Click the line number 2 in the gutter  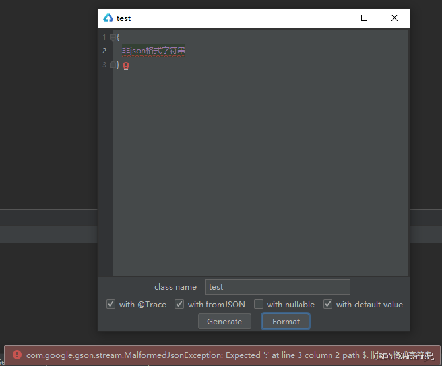[104, 51]
